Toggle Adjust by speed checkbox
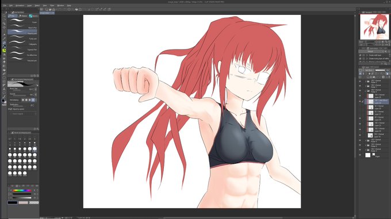The width and height of the screenshot is (391, 219). click(11, 109)
